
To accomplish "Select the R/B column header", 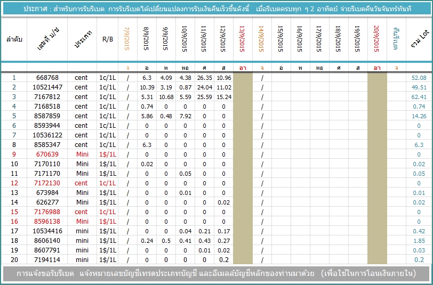I will pos(107,39).
